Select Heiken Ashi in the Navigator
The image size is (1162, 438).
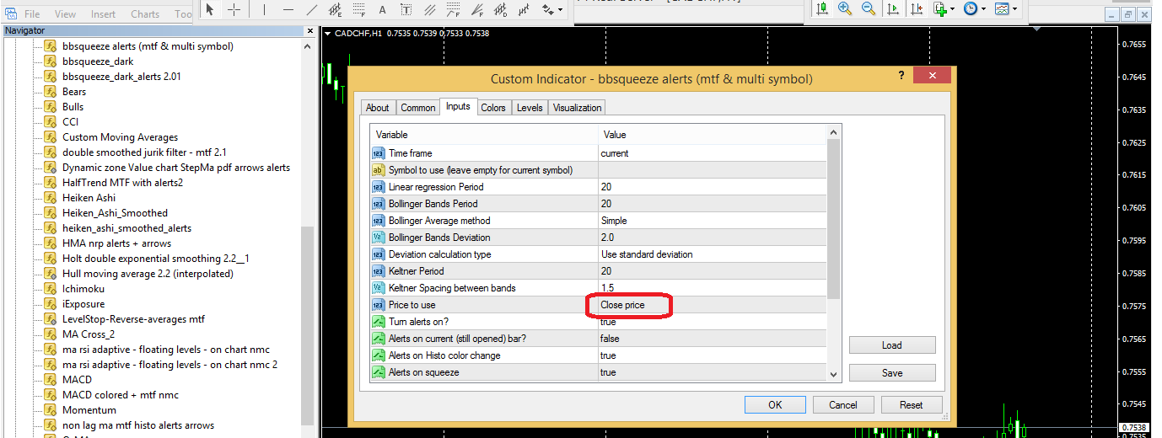click(89, 198)
